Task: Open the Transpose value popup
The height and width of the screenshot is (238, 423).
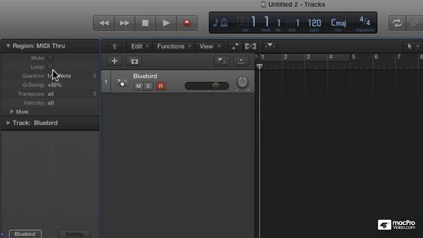Action: [x=71, y=94]
